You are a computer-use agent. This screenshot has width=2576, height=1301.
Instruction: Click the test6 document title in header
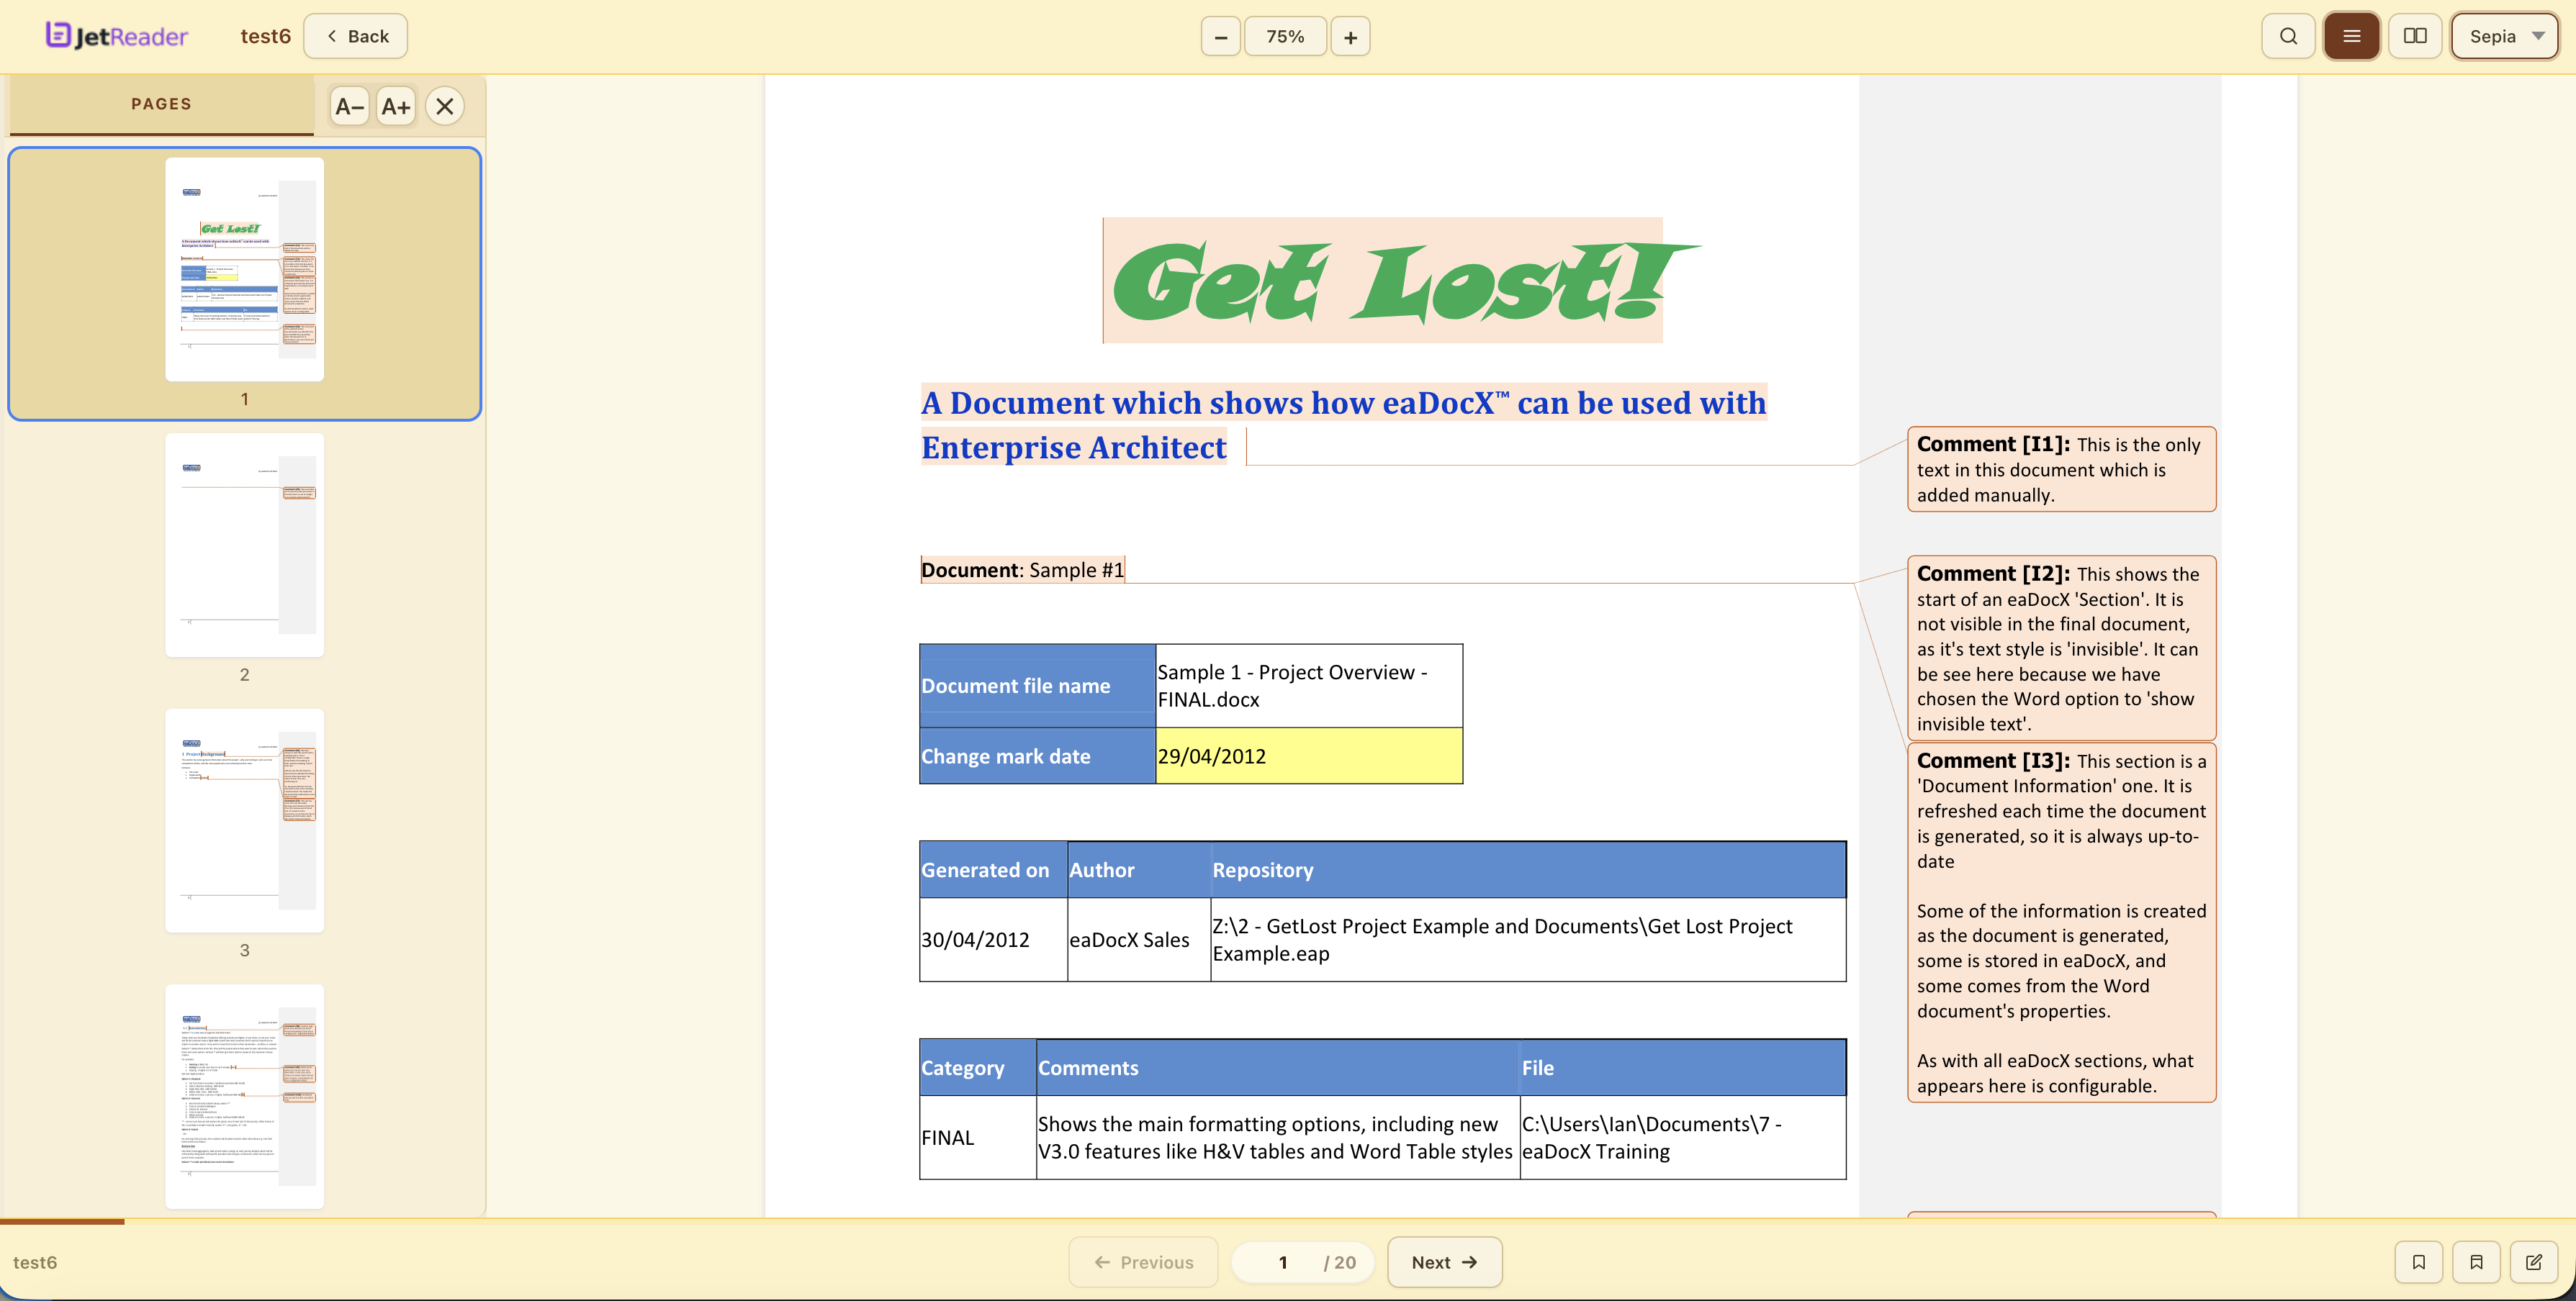[265, 36]
